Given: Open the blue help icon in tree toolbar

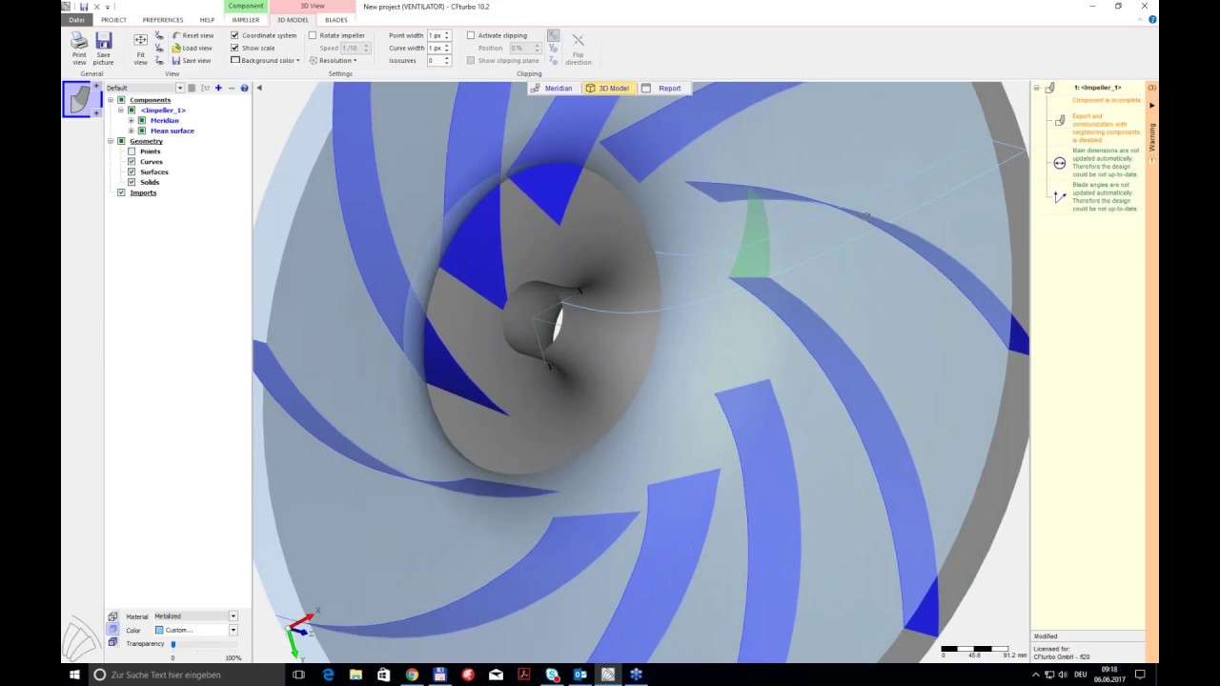Looking at the screenshot, I should click(x=244, y=88).
